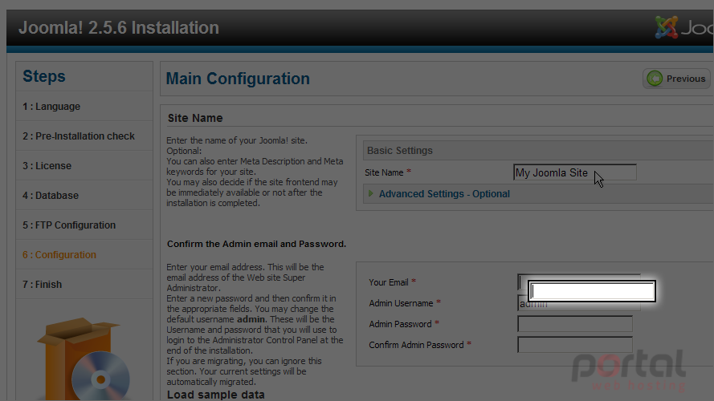Select step 6 : Configuration
Viewport: 714px width, 401px height.
[59, 254]
